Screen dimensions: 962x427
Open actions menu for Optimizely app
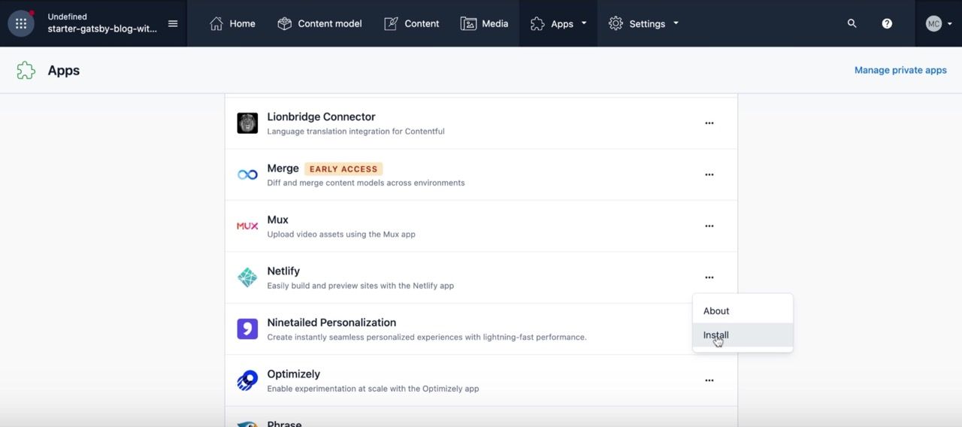pos(709,380)
